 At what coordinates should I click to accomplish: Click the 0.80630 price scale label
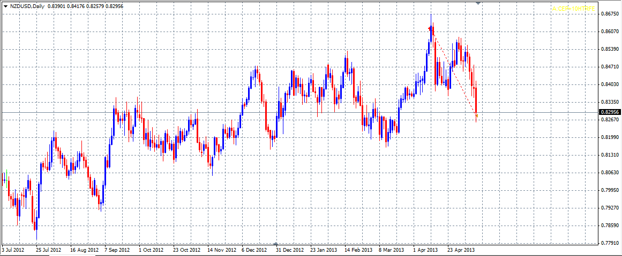click(609, 173)
